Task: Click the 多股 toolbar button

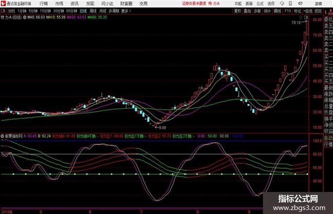Action: coord(257,11)
